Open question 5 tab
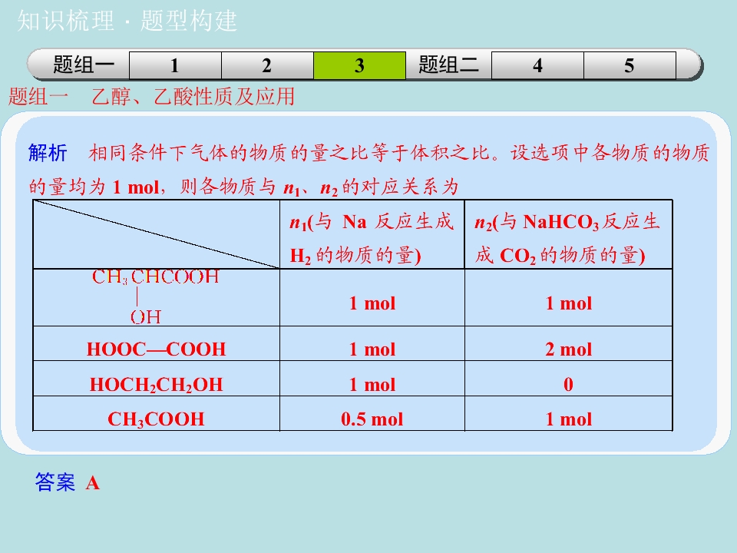Viewport: 737px width, 553px height. click(630, 66)
